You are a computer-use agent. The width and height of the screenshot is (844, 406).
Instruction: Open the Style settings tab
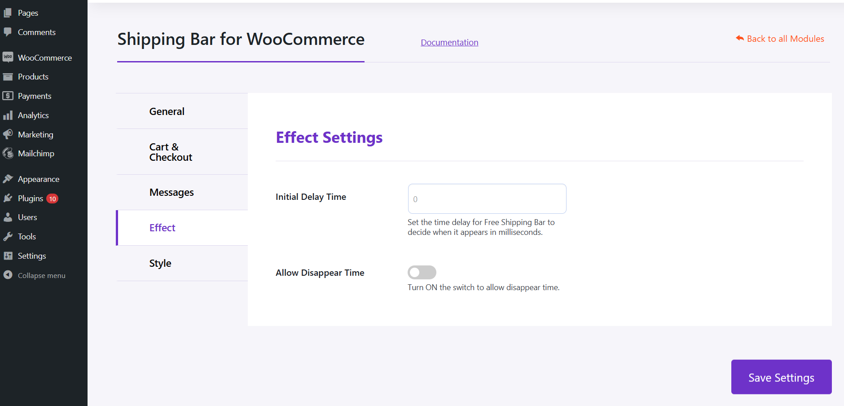(x=160, y=263)
